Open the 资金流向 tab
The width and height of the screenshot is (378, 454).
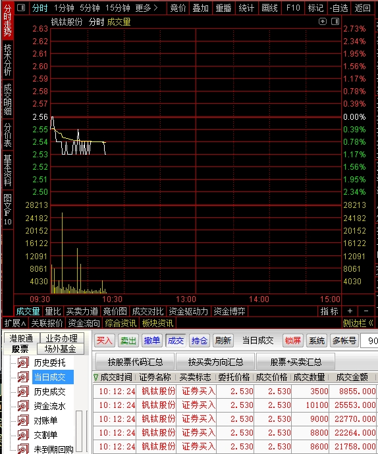point(84,323)
